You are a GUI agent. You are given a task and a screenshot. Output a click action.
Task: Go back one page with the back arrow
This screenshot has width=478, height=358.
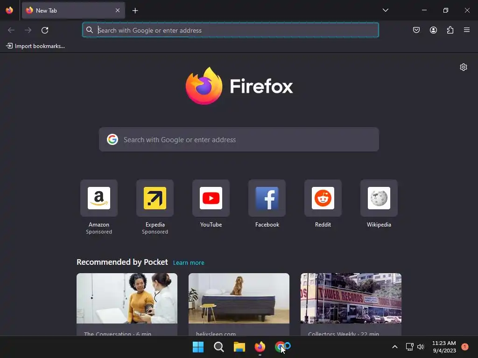pyautogui.click(x=11, y=30)
